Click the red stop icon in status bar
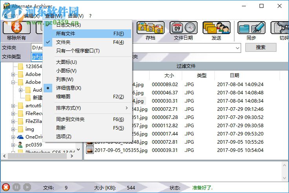 coord(6,187)
